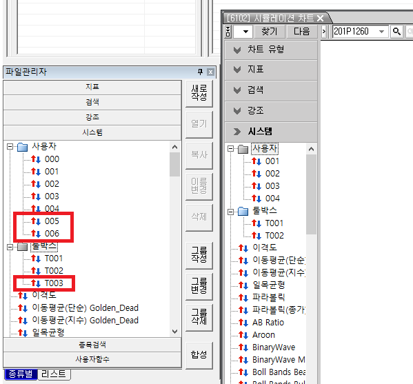Open the 지표 category in 파일관리자
Image resolution: width=413 pixels, height=384 pixels.
tap(92, 87)
